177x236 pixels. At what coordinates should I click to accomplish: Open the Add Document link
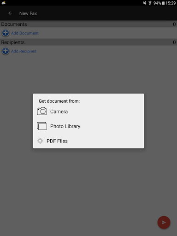pos(25,33)
